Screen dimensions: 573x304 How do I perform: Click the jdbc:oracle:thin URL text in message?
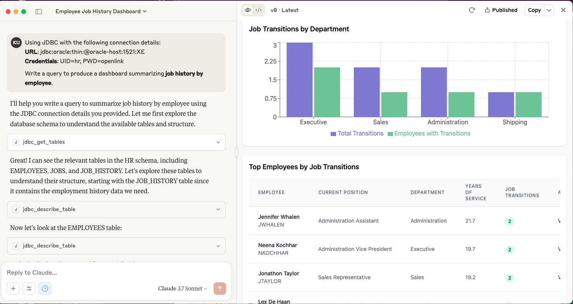click(x=92, y=52)
